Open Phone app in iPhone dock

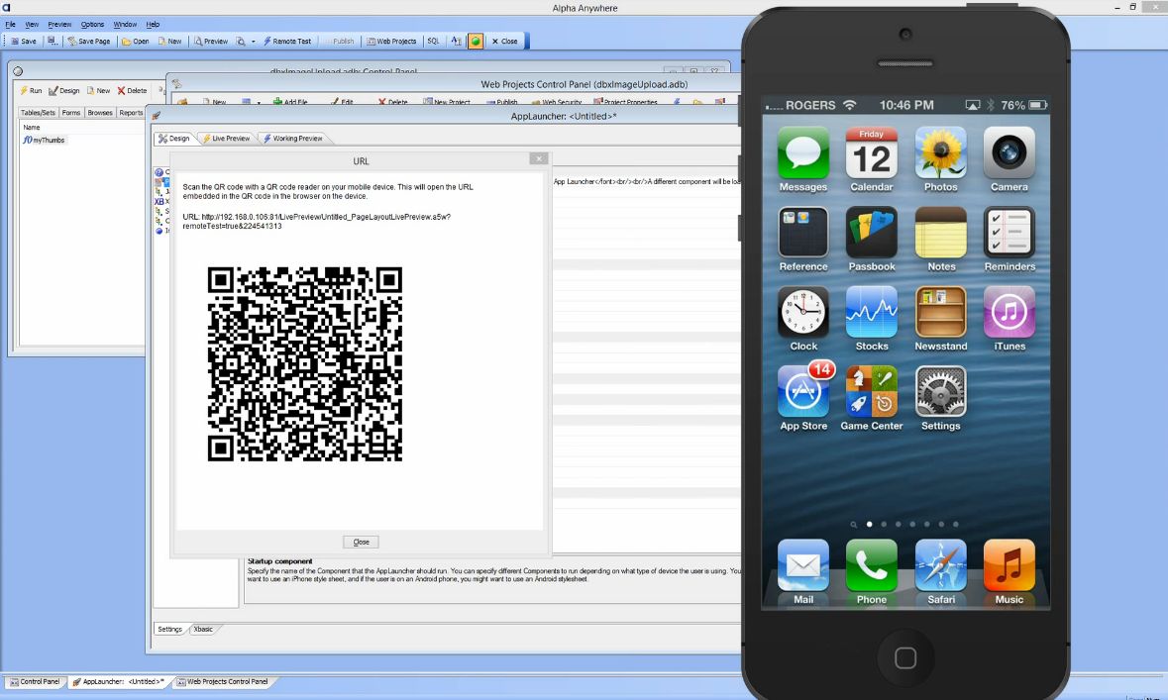pos(872,572)
